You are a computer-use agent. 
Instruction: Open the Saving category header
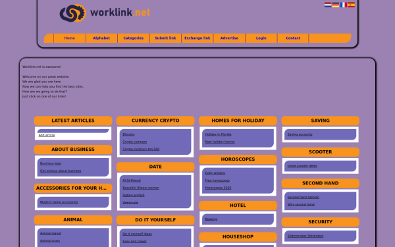pyautogui.click(x=321, y=121)
